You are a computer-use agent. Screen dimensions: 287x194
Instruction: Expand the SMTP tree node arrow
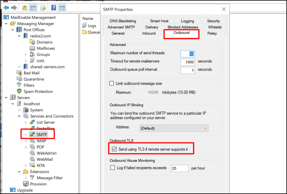pyautogui.click(x=26, y=135)
